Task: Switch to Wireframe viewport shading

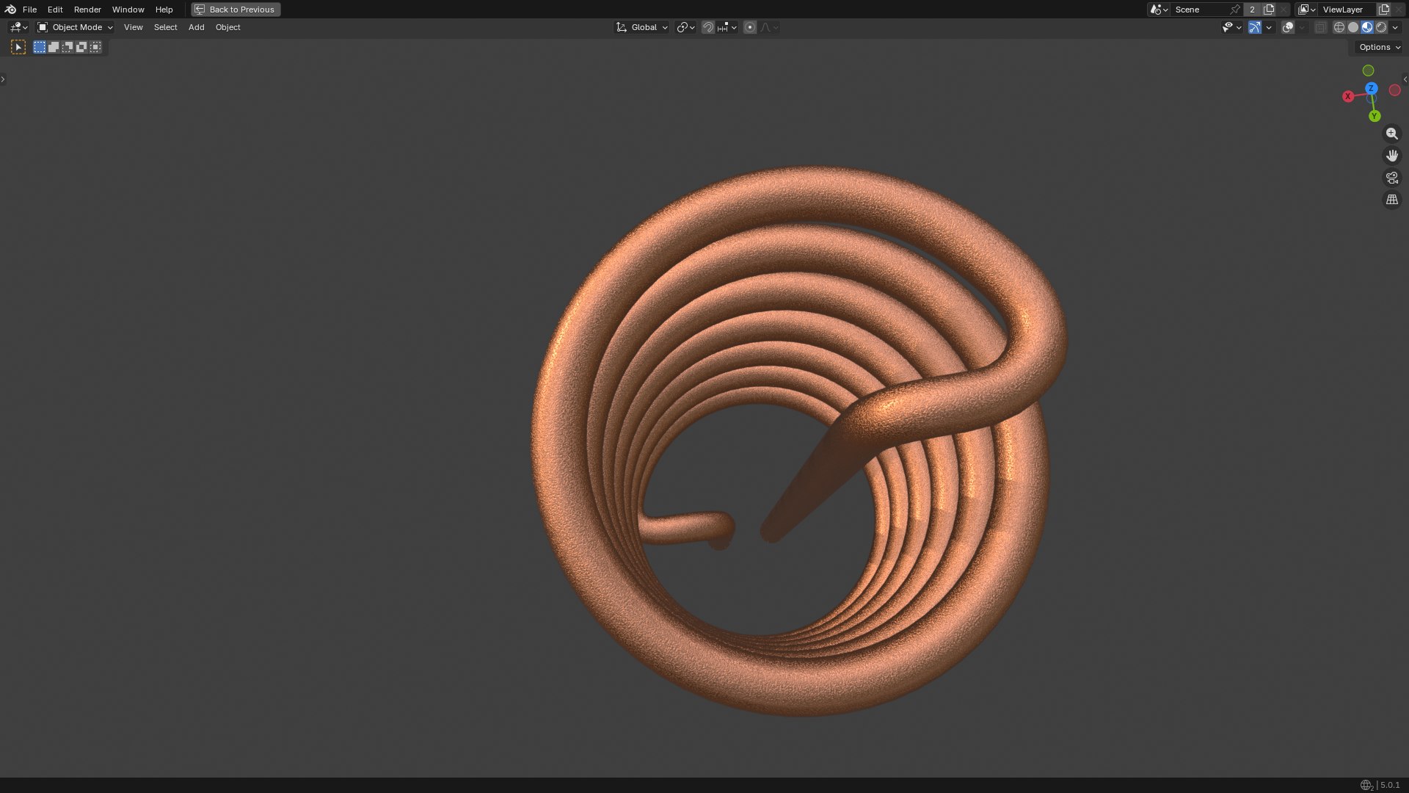Action: (x=1339, y=27)
